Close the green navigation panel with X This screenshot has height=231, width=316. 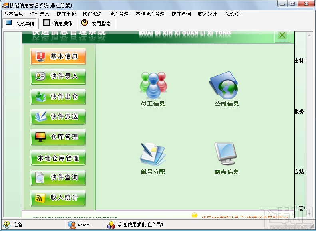282,35
